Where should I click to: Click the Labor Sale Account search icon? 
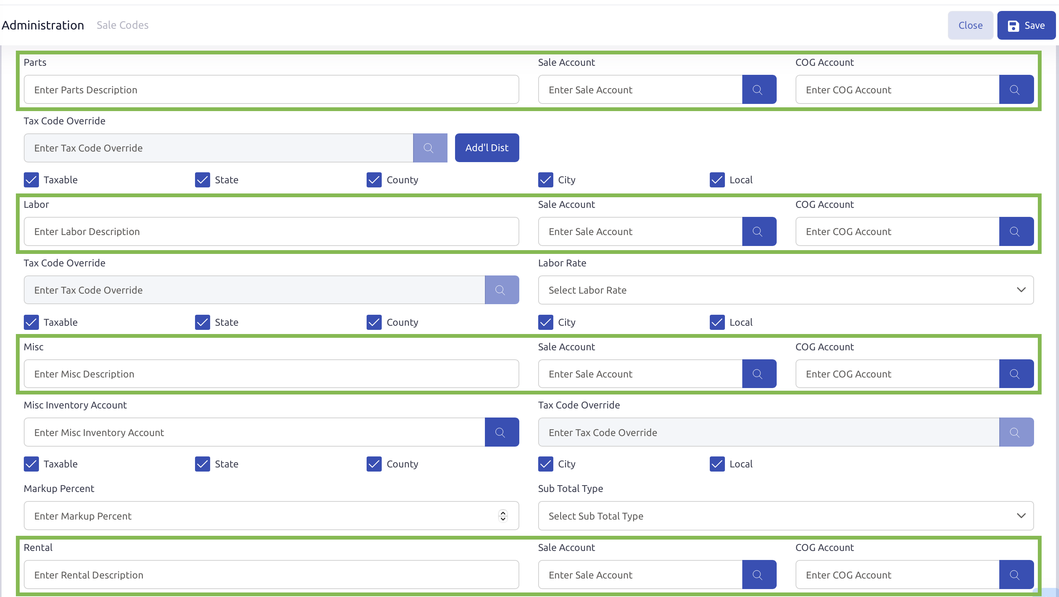click(759, 231)
